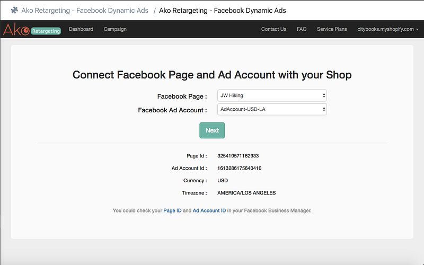Click the Ad Account Id number value

240,168
